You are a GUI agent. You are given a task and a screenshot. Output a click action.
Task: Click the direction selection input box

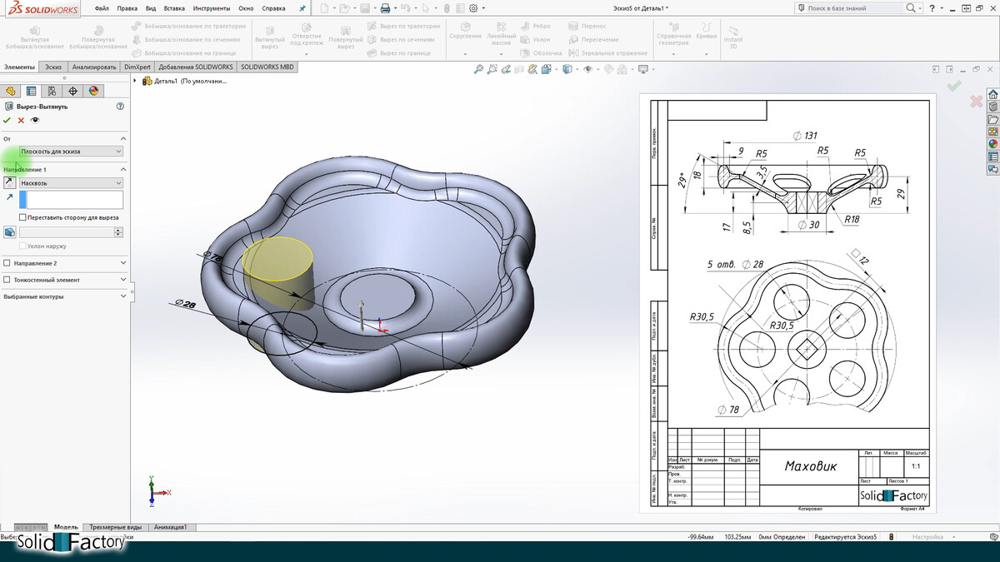(x=75, y=200)
